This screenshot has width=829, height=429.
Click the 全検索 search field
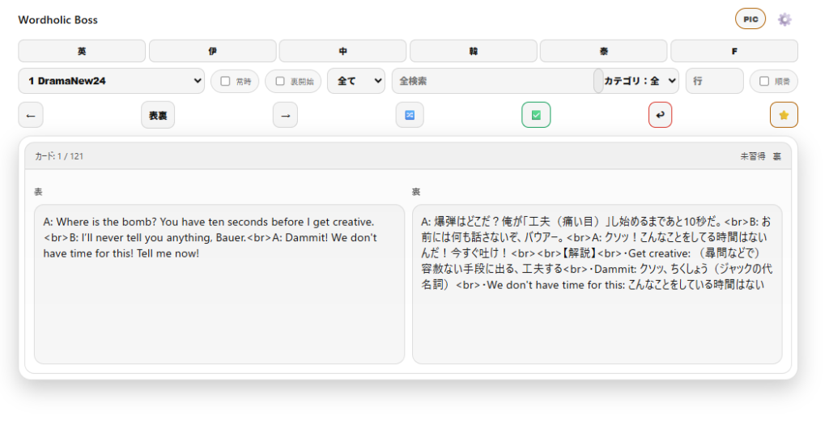tap(494, 81)
